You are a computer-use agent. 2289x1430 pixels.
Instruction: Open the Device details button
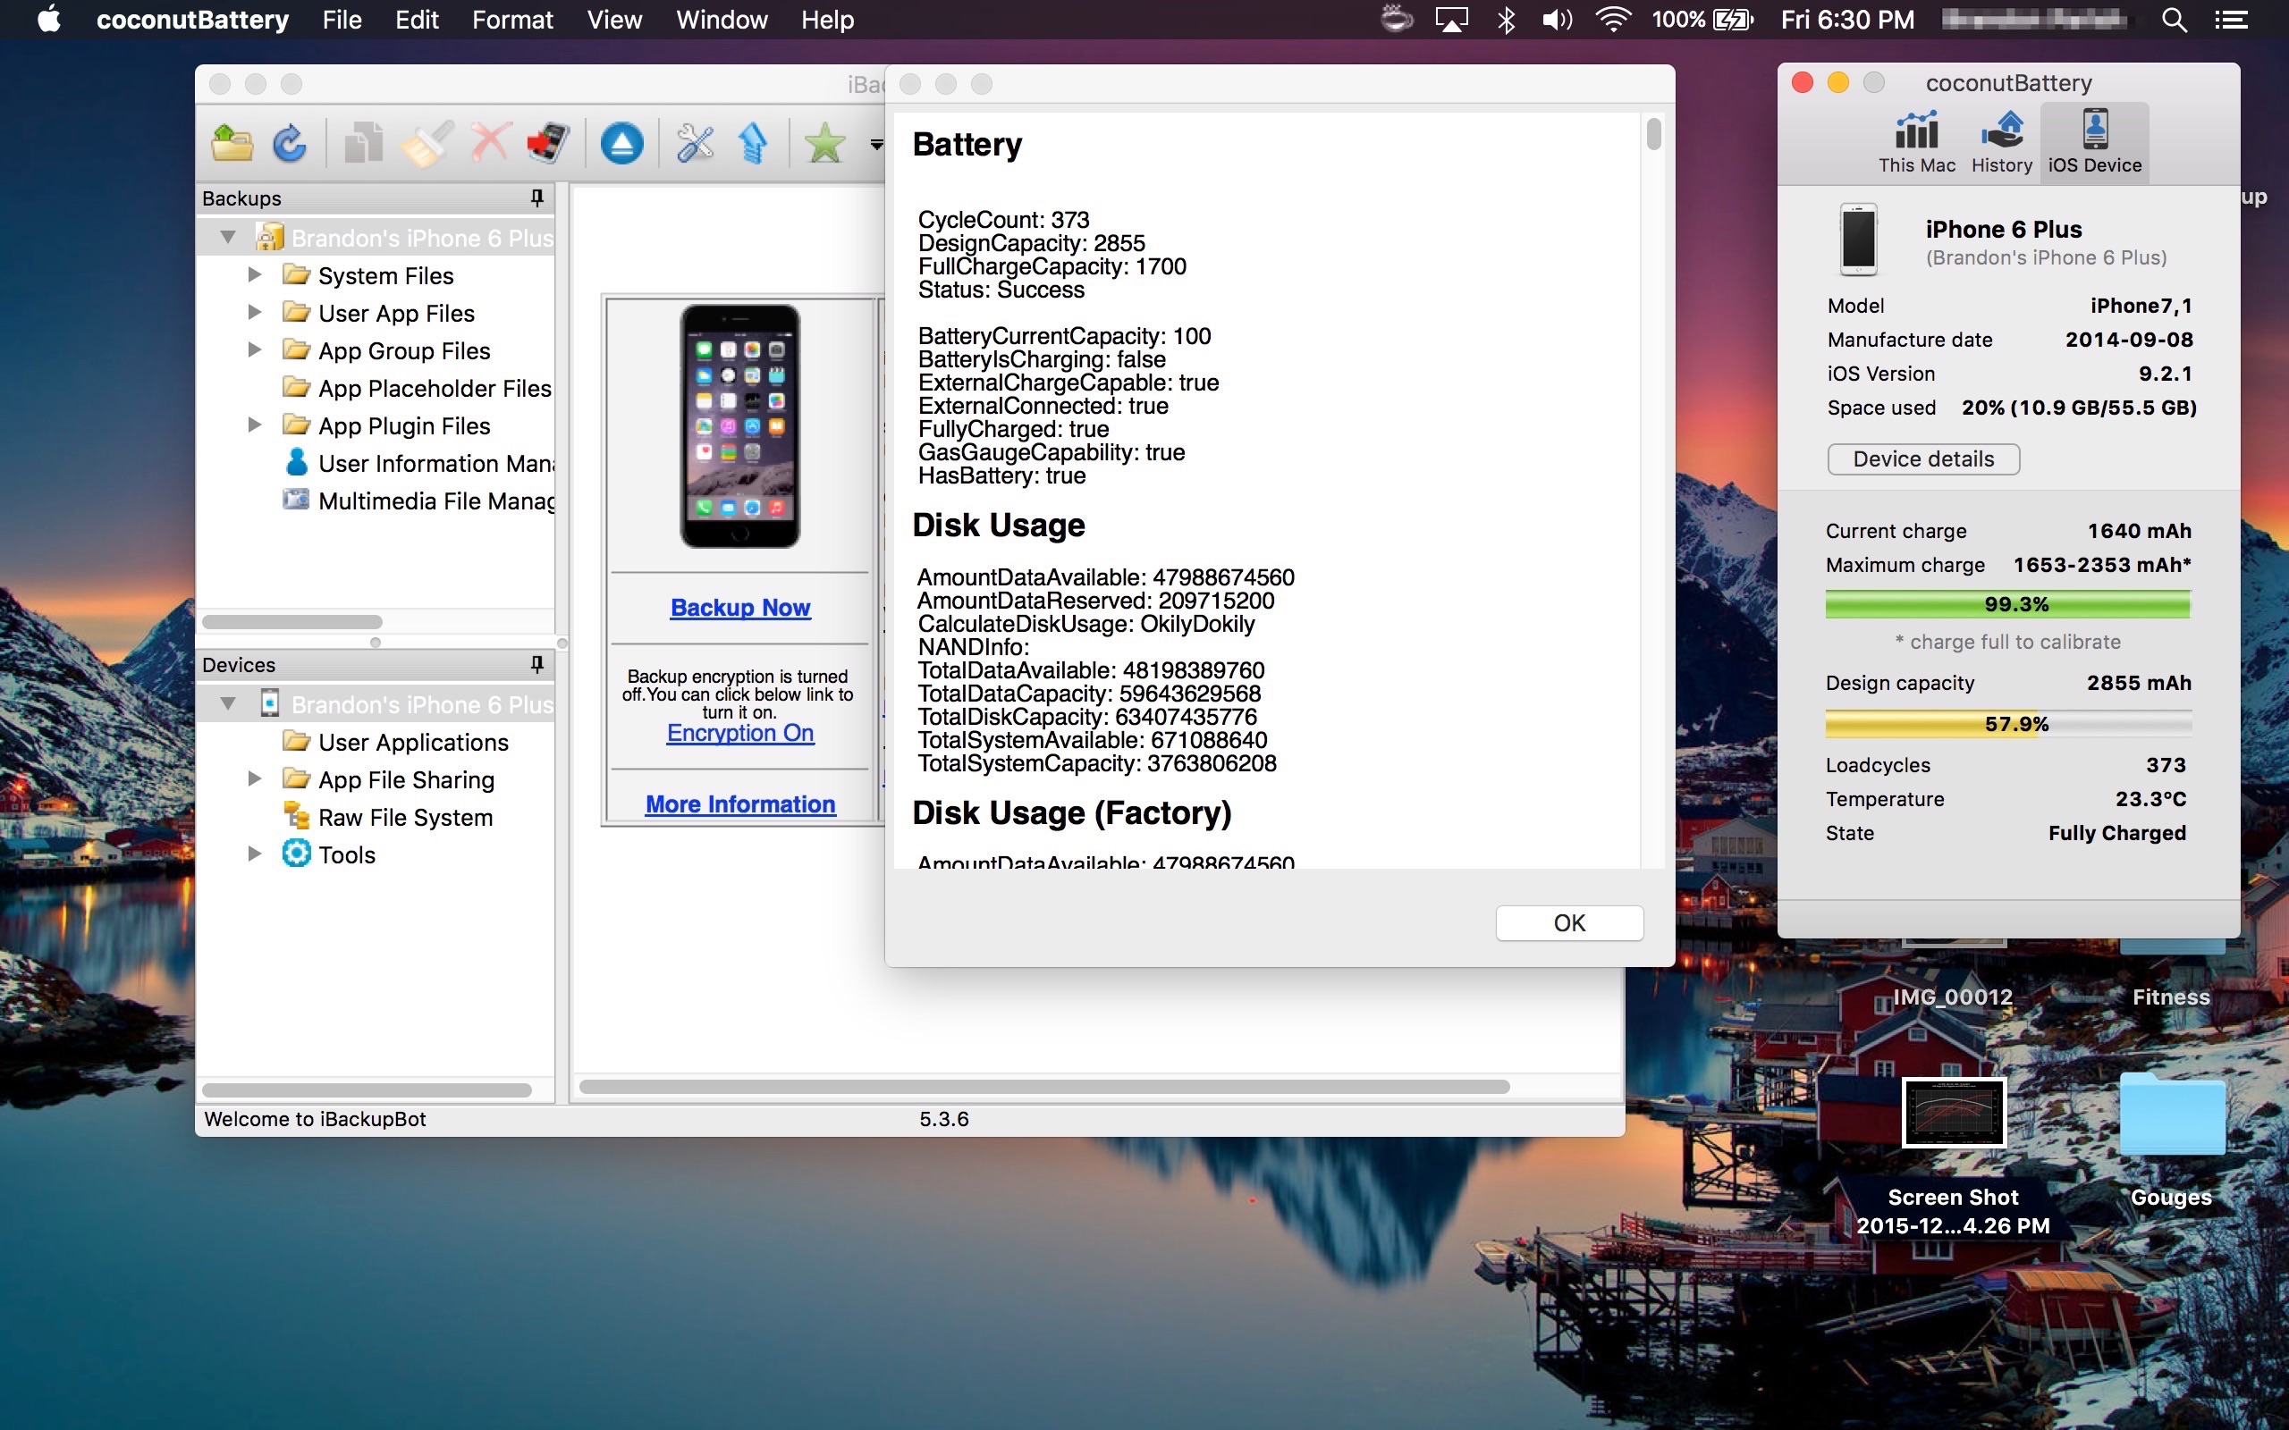pos(1923,458)
